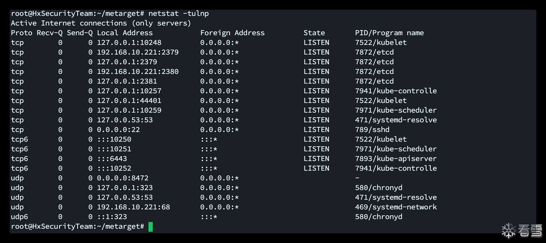Select the 789/sshd process entry
546x243 pixels.
372,130
